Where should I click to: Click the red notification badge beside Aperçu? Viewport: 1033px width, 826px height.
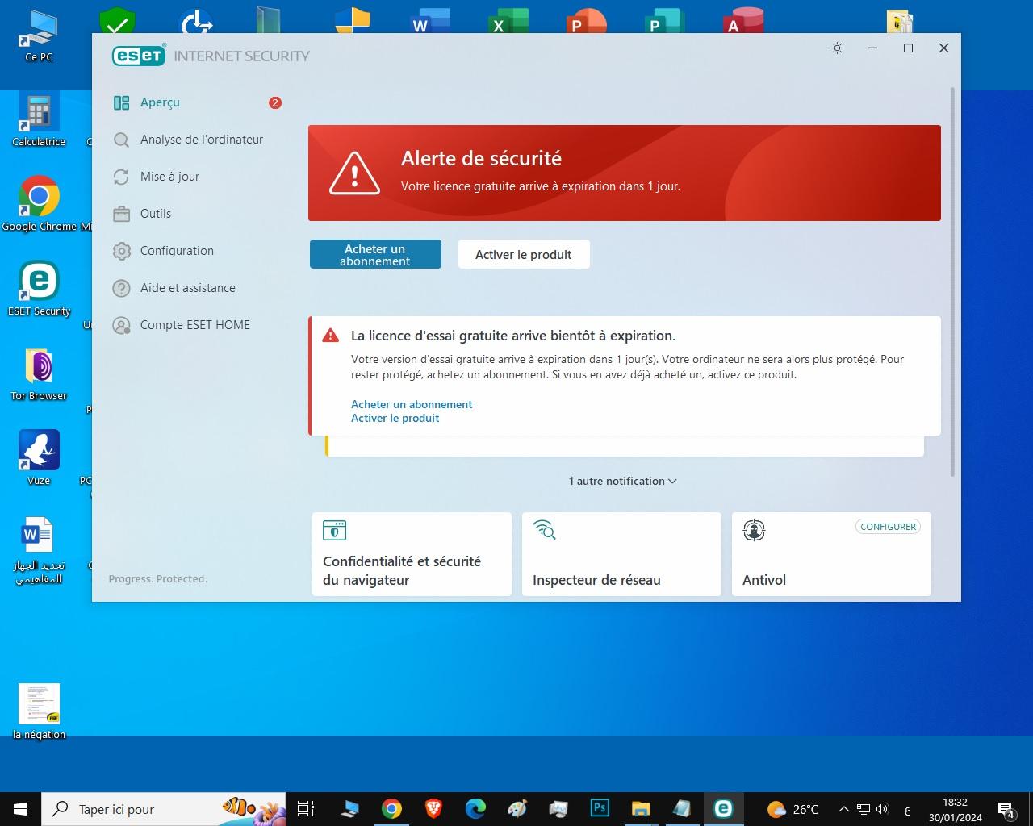click(x=275, y=102)
